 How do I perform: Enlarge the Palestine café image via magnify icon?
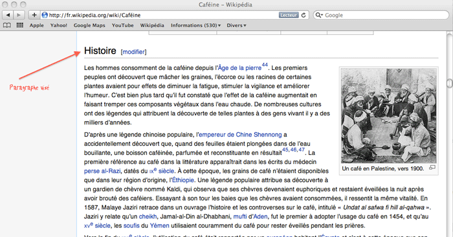(x=432, y=168)
